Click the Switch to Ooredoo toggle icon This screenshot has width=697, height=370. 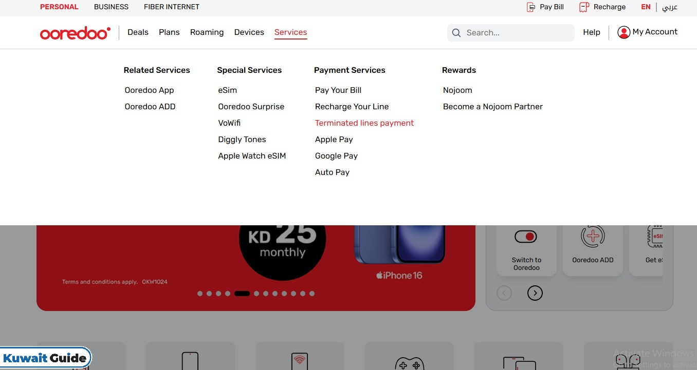[525, 237]
